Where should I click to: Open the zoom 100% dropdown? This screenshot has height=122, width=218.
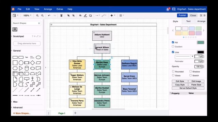(27, 16)
